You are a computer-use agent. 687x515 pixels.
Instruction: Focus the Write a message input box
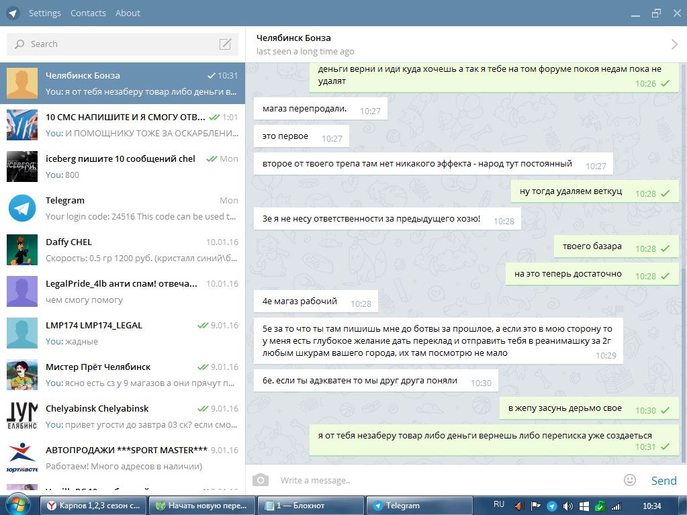pos(447,480)
